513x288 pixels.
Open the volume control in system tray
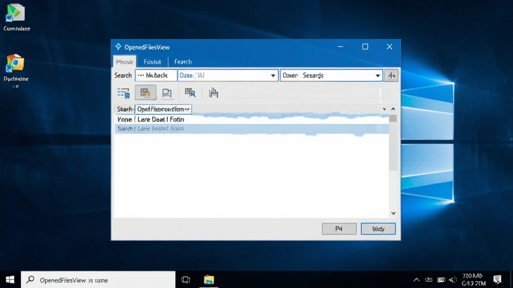tap(453, 280)
